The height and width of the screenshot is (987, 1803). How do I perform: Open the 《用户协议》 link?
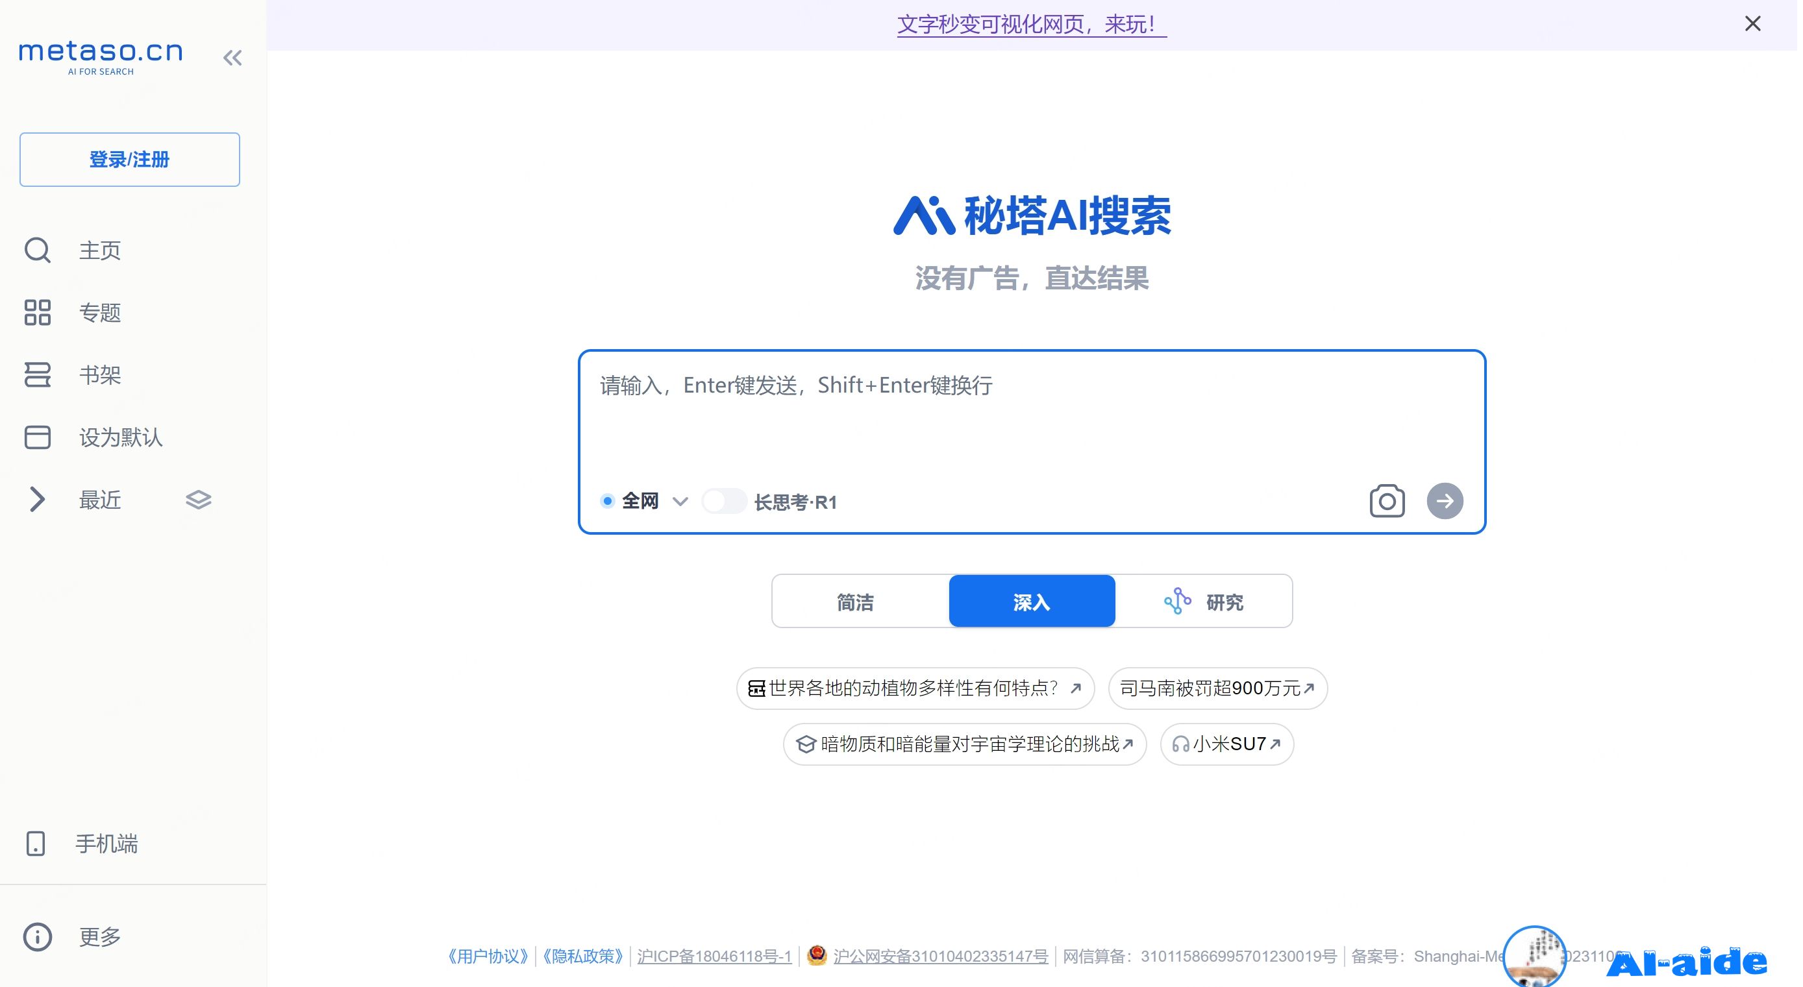coord(488,957)
